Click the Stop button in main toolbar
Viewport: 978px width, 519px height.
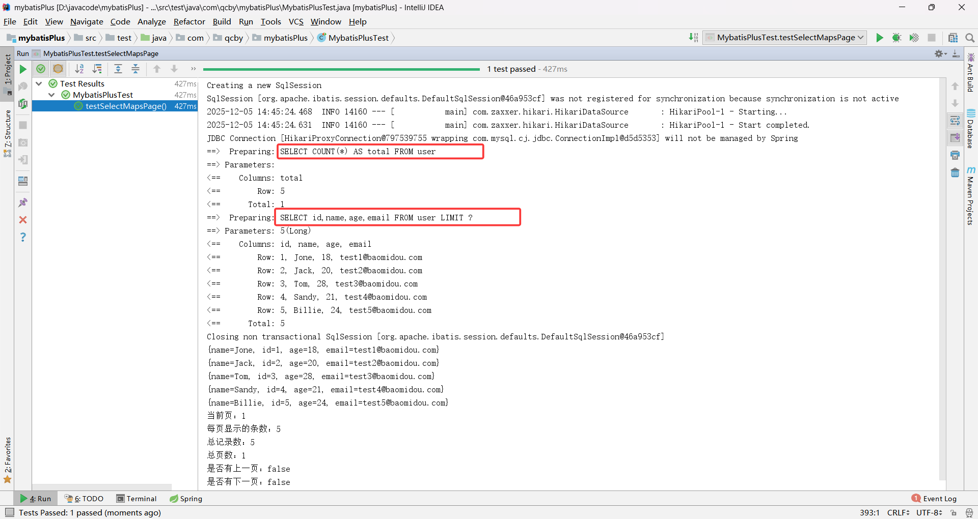932,38
